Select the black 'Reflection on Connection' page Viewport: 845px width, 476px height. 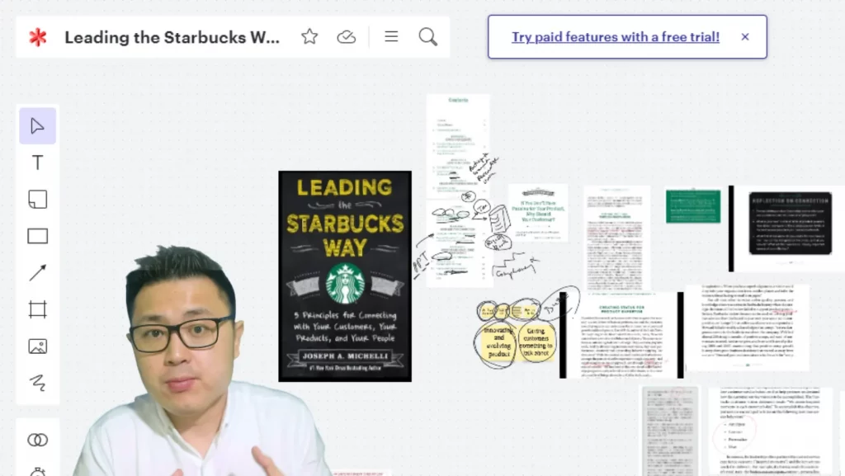(790, 224)
